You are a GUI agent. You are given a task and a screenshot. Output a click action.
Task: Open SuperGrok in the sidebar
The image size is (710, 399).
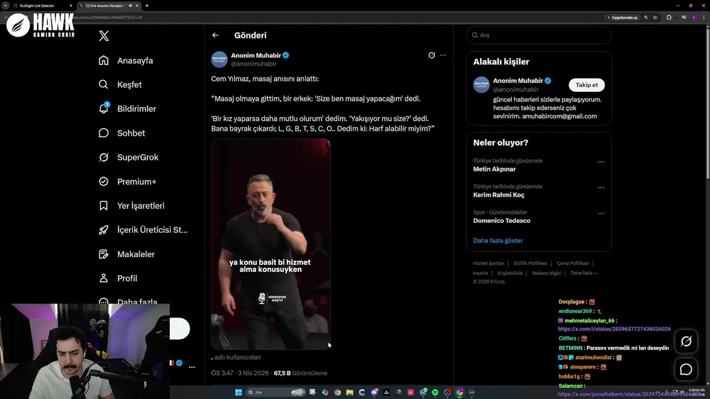128,157
